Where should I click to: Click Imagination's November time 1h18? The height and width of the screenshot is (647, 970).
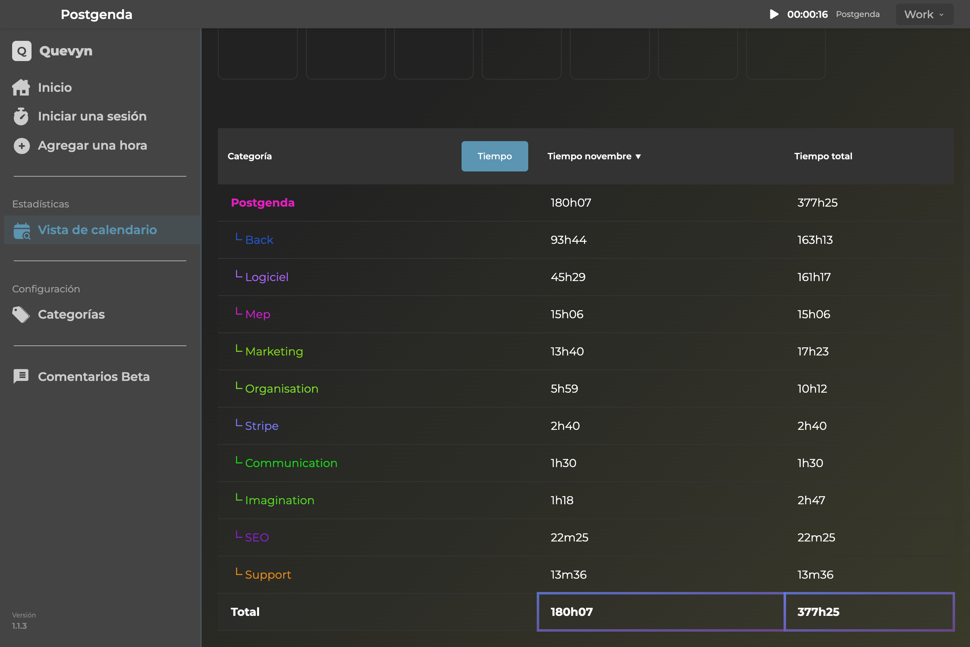[562, 500]
